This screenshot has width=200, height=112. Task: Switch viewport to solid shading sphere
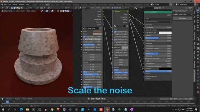(63, 11)
